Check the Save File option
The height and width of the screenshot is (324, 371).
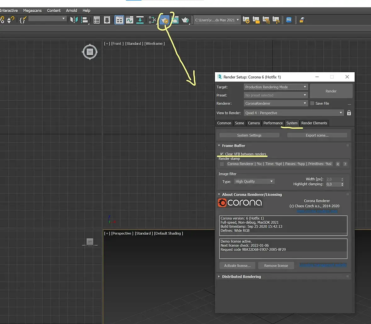pyautogui.click(x=312, y=103)
